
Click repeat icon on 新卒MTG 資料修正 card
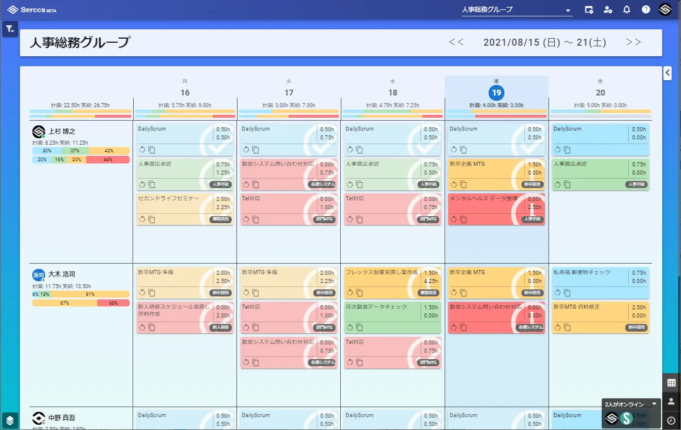click(557, 327)
